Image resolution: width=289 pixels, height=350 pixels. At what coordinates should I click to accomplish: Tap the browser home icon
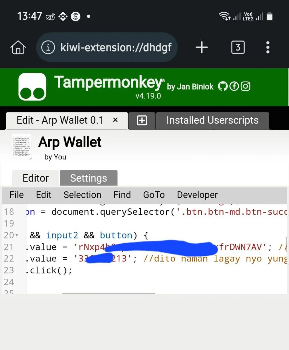(x=18, y=47)
